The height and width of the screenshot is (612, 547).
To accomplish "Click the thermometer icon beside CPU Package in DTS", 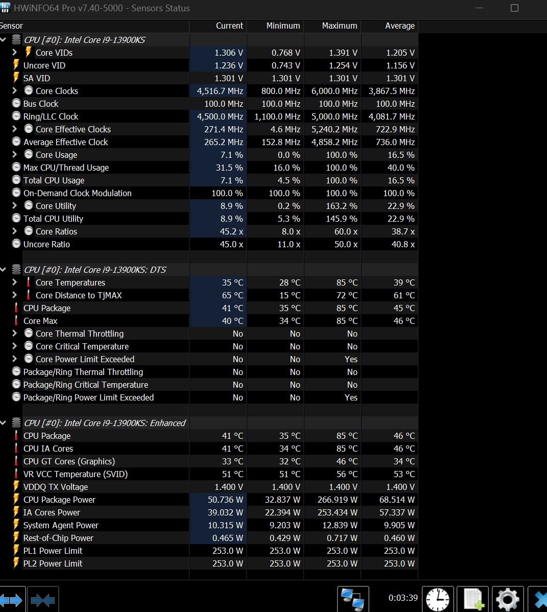I will [16, 308].
